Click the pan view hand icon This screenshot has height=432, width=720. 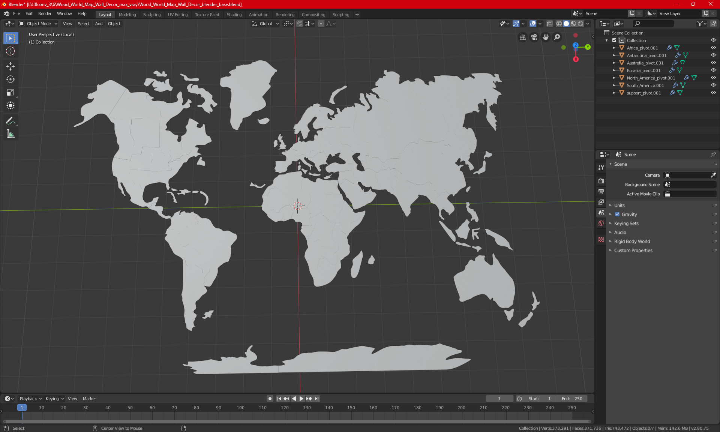tap(546, 37)
